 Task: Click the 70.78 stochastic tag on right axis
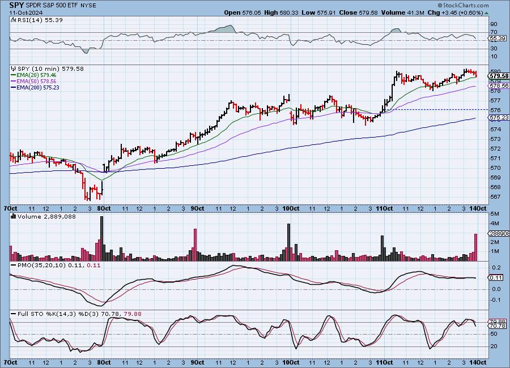(x=498, y=326)
